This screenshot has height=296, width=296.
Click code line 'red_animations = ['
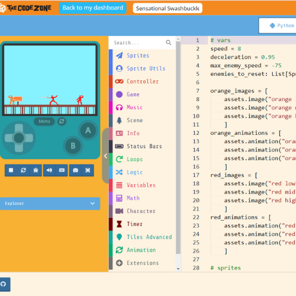coord(241,217)
